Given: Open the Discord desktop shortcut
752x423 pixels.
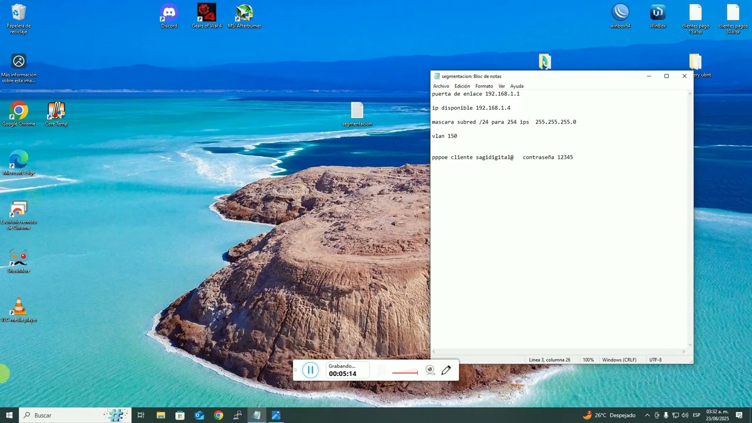Looking at the screenshot, I should [x=169, y=16].
